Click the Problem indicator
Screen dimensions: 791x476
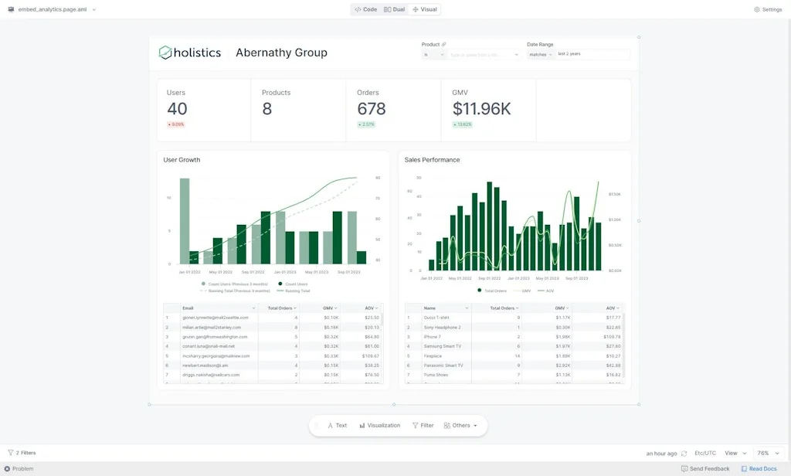coord(19,468)
